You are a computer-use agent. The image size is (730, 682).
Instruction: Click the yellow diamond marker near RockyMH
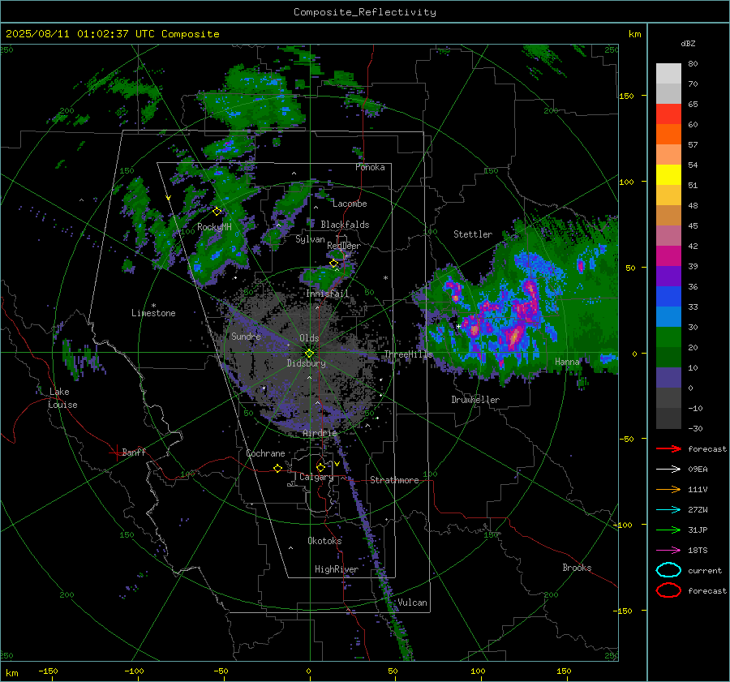pyautogui.click(x=217, y=212)
